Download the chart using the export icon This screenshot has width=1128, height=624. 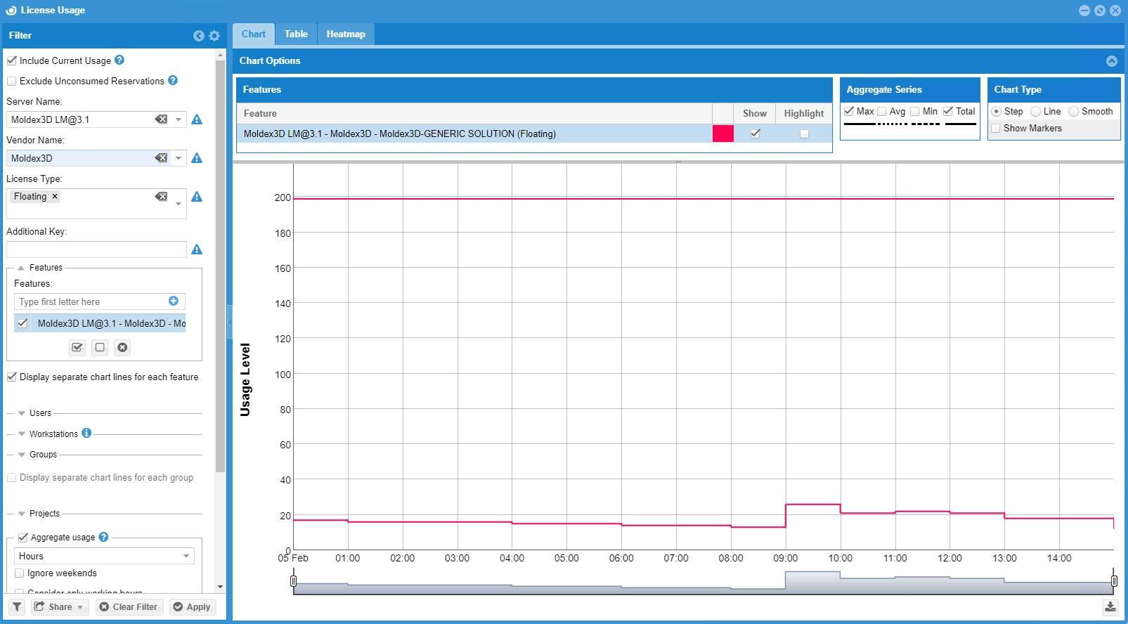(1110, 607)
